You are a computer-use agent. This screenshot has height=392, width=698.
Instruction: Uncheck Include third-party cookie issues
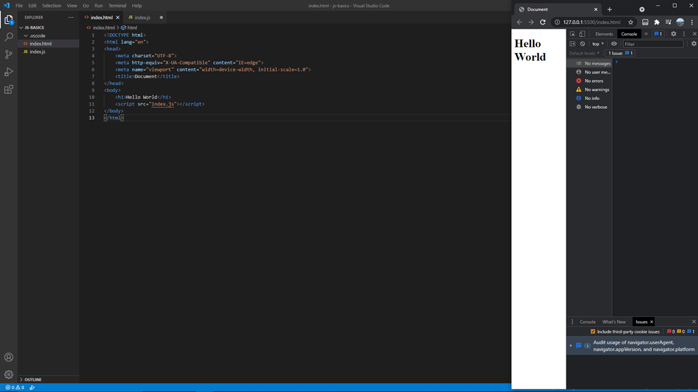point(593,331)
